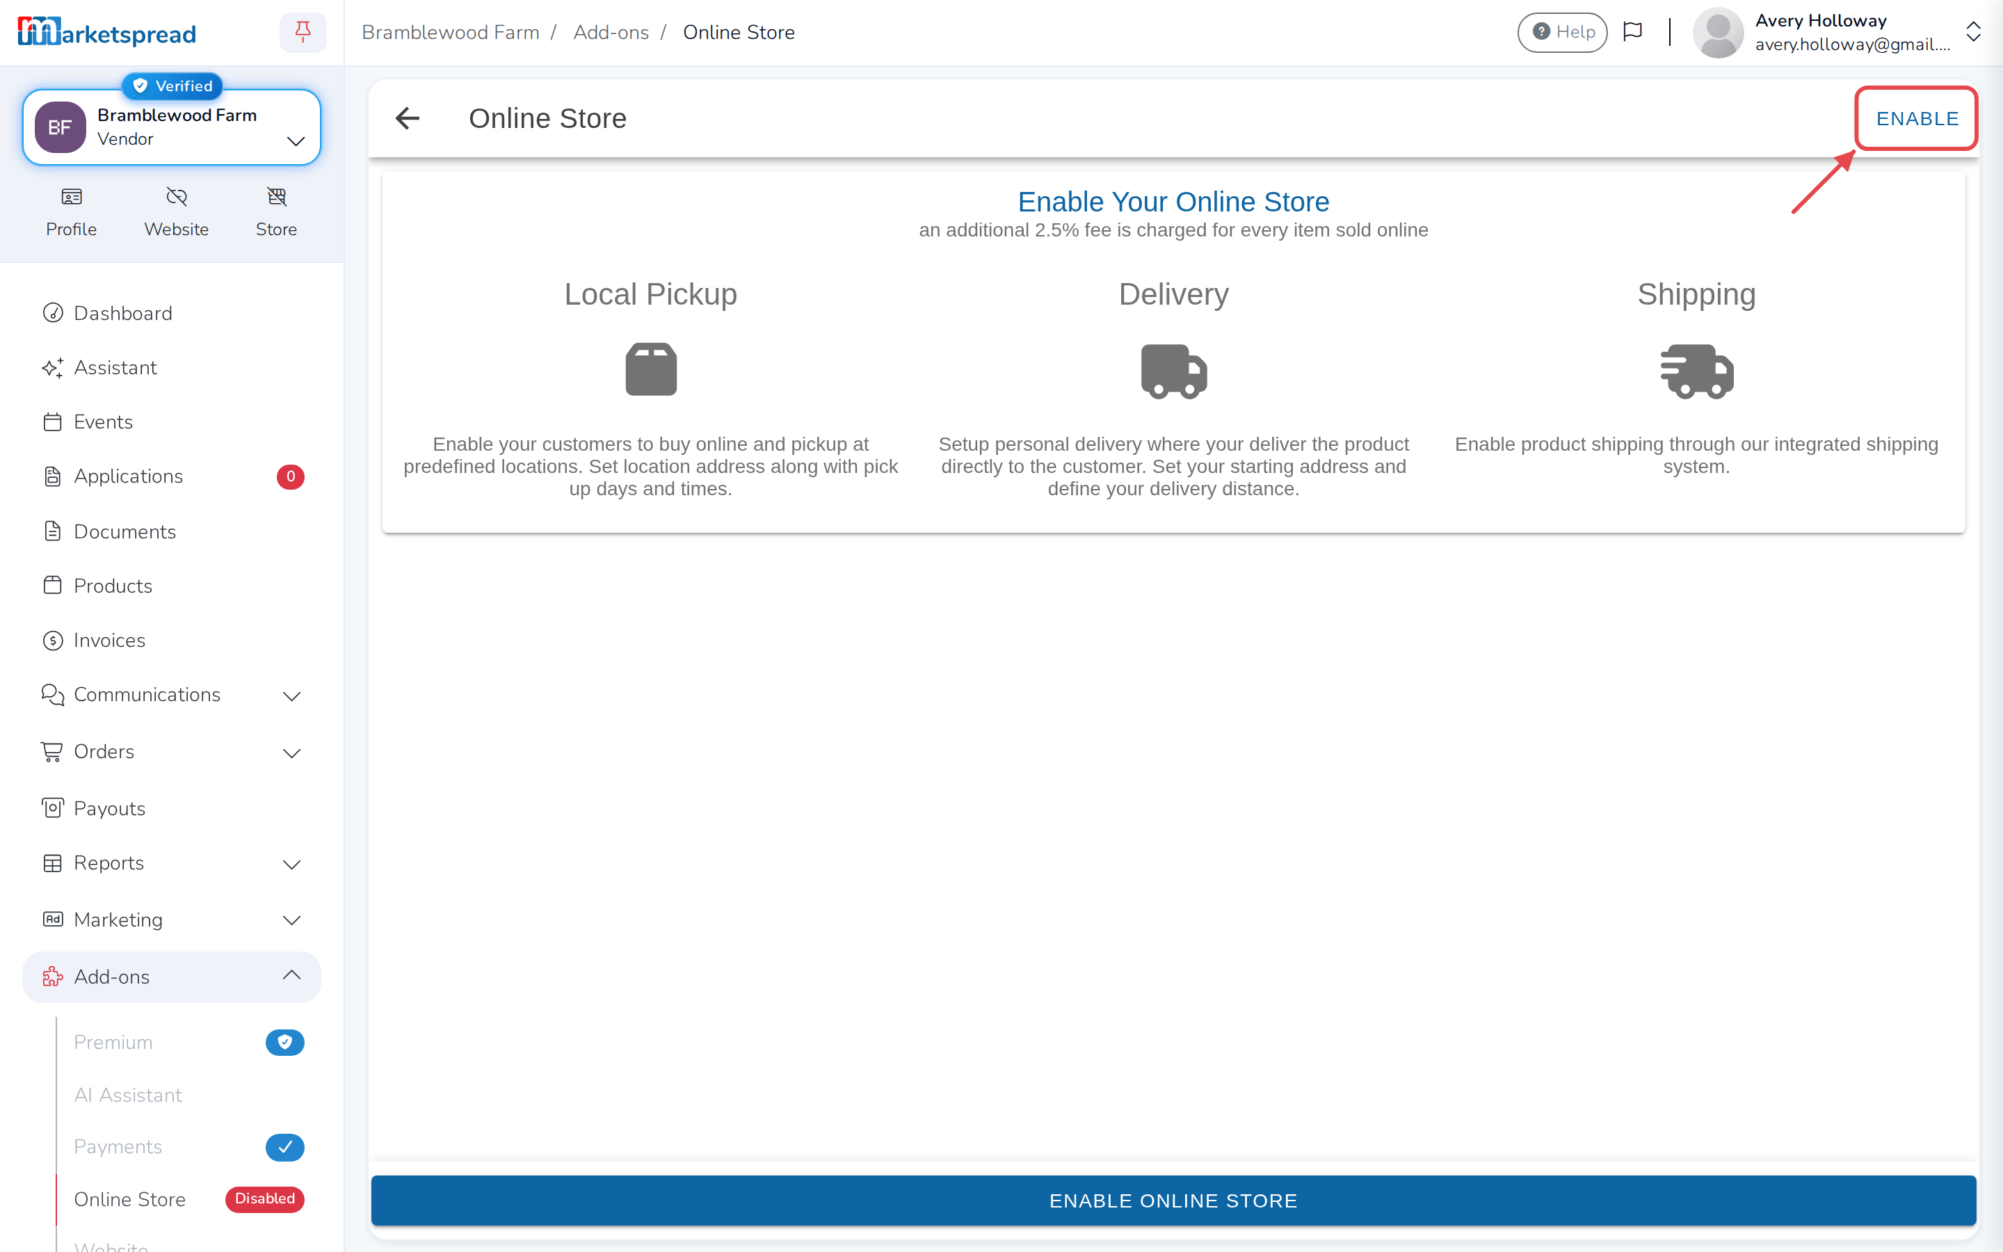Click the Premium shield badge
Viewport: 2003px width, 1252px height.
(284, 1042)
